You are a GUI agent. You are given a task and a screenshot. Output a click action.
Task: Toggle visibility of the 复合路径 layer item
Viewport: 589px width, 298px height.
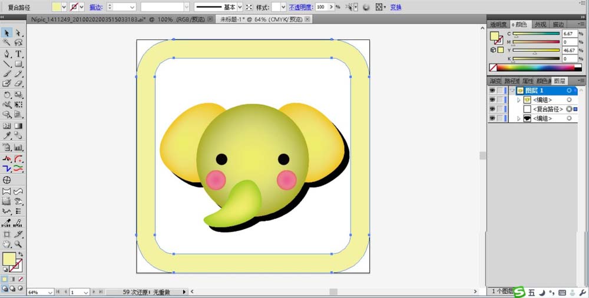pos(492,110)
